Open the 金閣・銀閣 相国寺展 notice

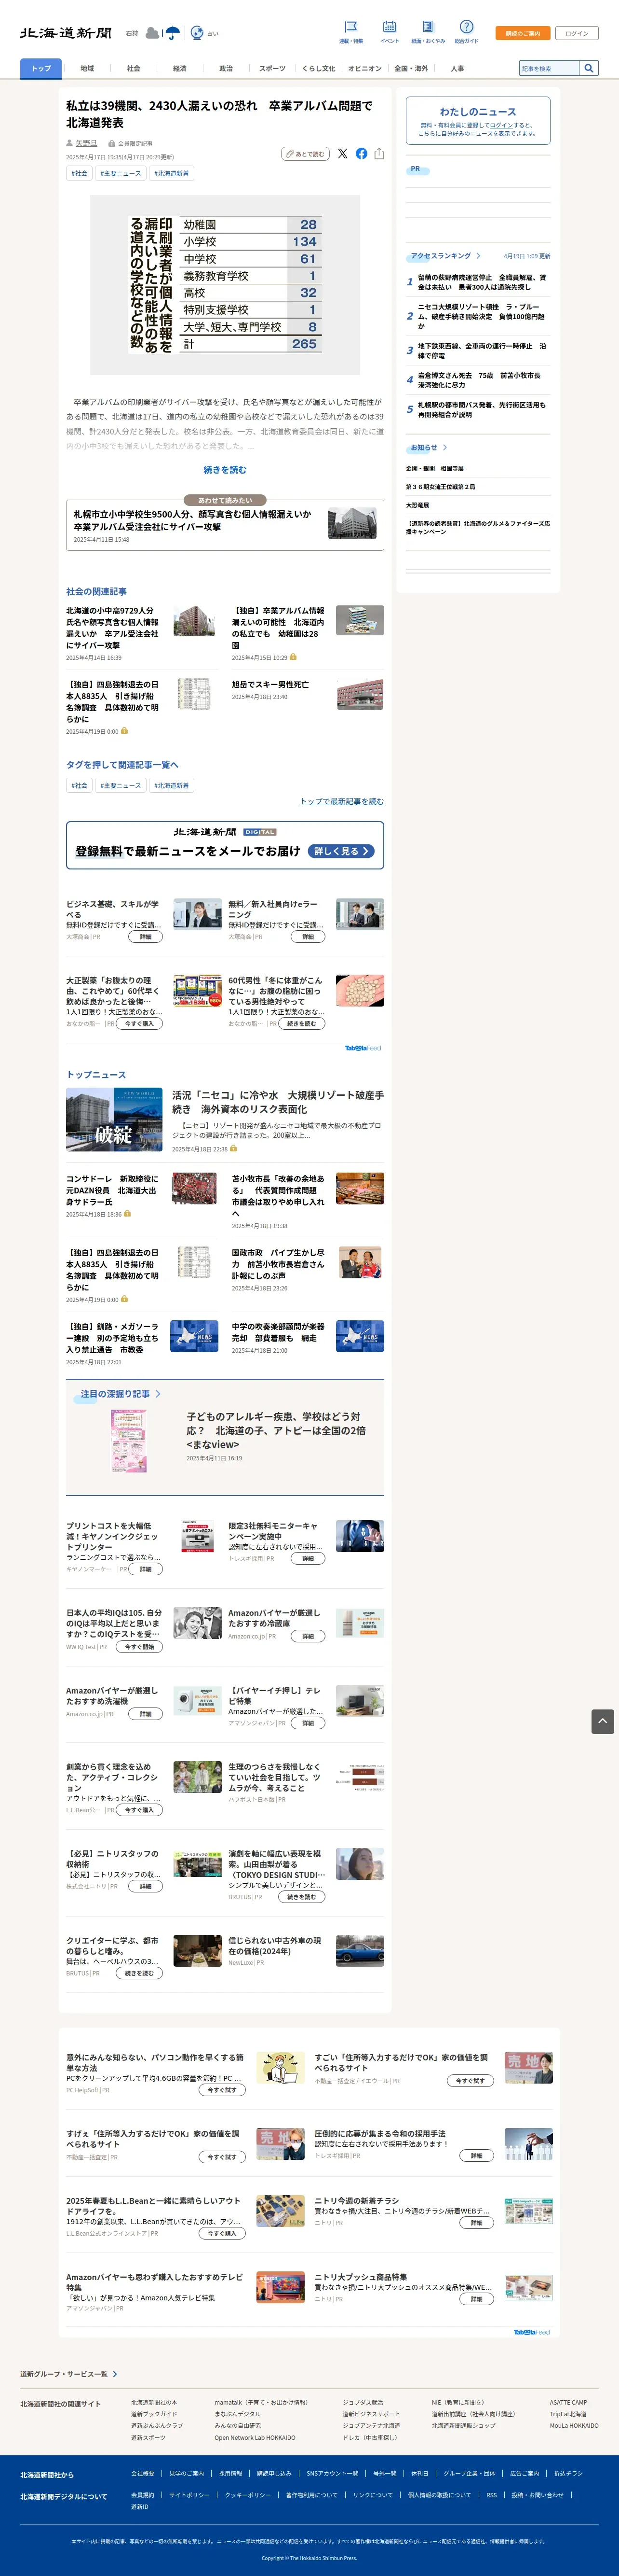pyautogui.click(x=434, y=468)
